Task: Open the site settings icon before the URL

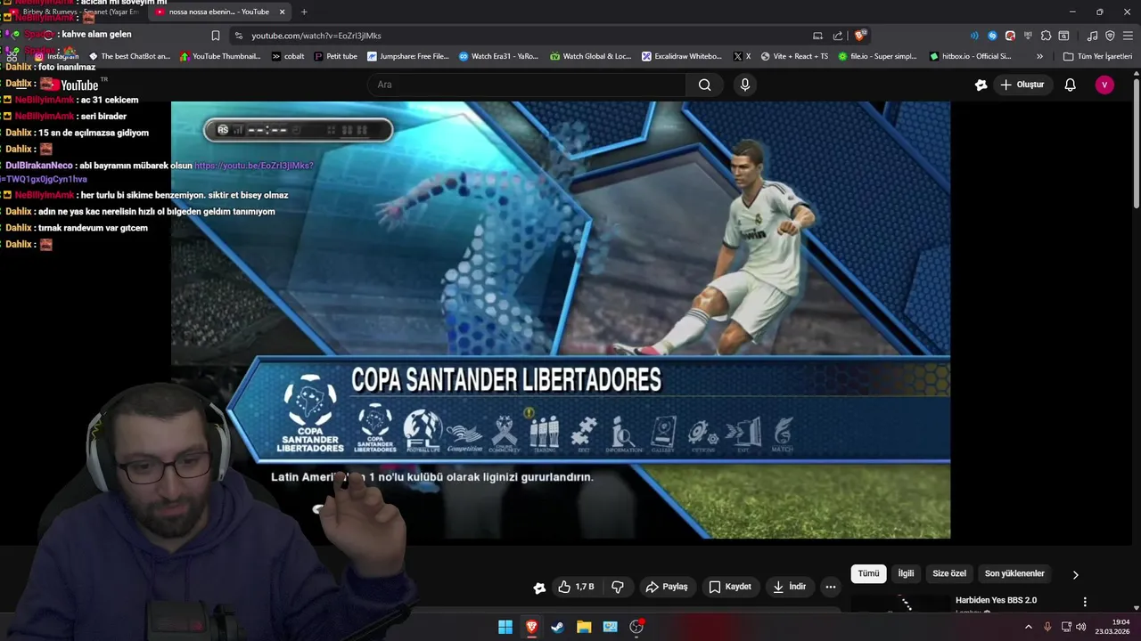Action: pyautogui.click(x=238, y=36)
